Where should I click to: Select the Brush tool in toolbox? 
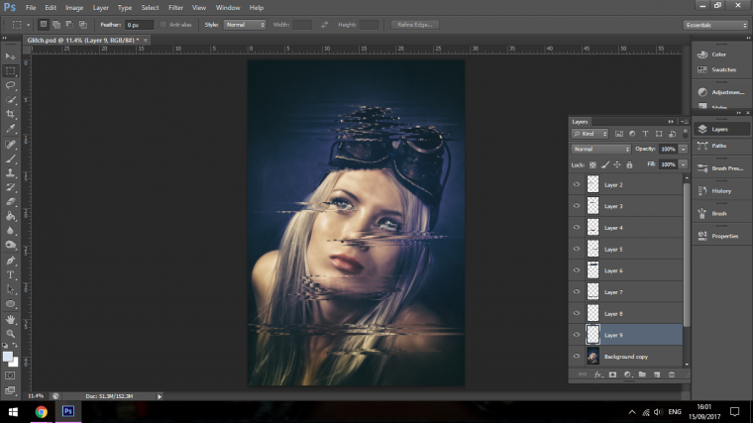[x=10, y=159]
